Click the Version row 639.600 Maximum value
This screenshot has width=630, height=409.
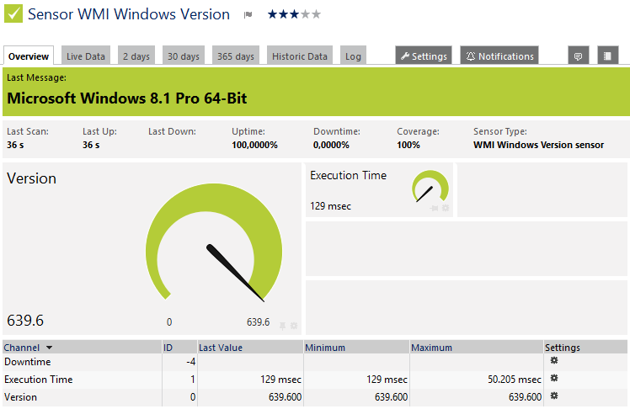525,397
